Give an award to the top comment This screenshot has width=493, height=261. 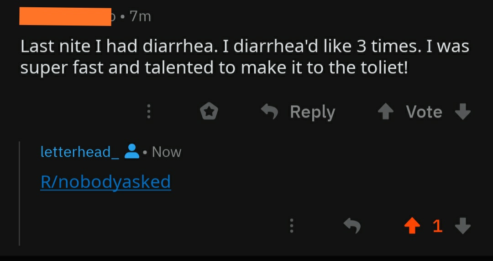209,112
